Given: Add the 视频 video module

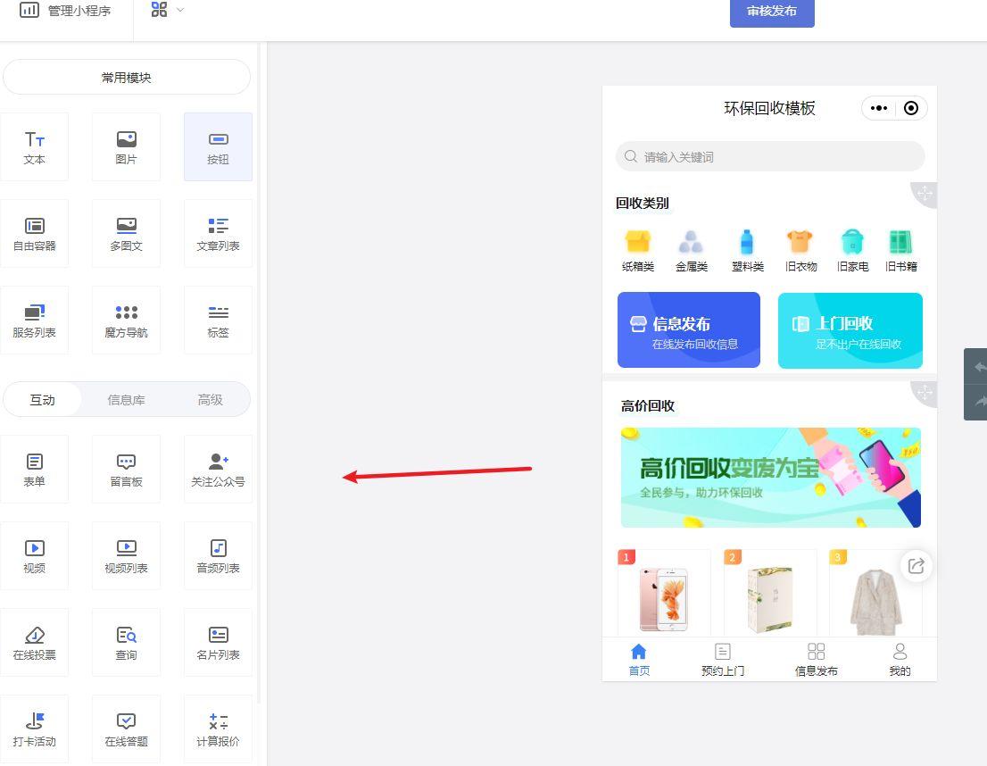Looking at the screenshot, I should [34, 556].
